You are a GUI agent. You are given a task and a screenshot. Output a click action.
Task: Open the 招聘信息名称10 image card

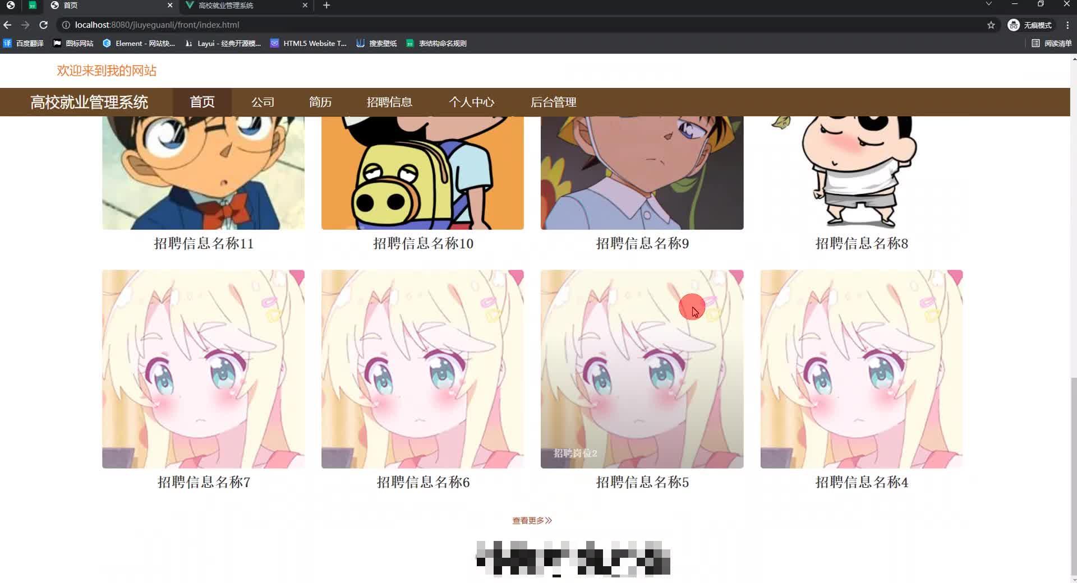pyautogui.click(x=422, y=173)
